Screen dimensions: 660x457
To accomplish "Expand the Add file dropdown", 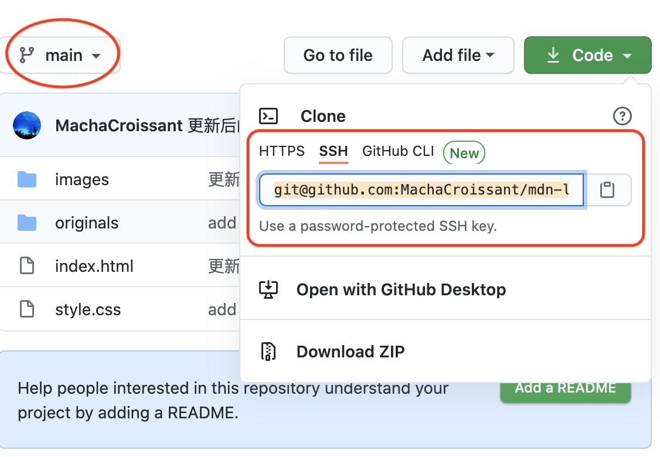I will pyautogui.click(x=458, y=56).
